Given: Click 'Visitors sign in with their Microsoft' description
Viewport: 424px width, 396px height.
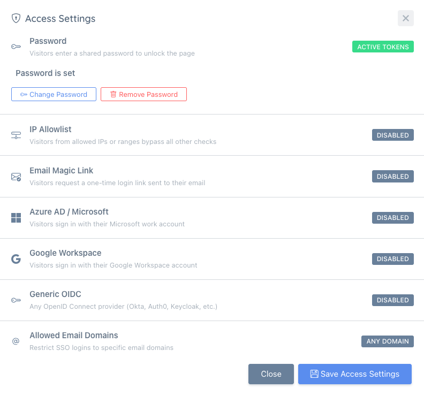Looking at the screenshot, I should coord(107,224).
